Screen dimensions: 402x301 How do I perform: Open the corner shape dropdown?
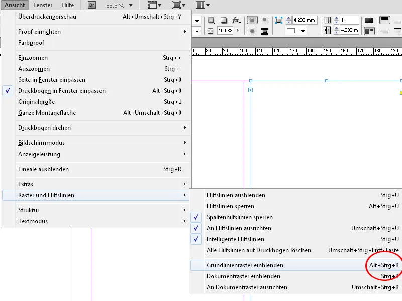click(x=303, y=31)
